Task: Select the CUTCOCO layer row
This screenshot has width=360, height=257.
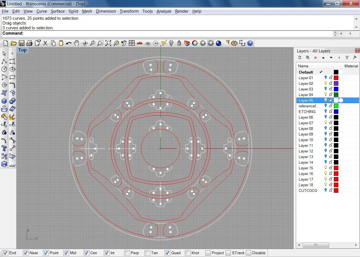Action: click(328, 190)
